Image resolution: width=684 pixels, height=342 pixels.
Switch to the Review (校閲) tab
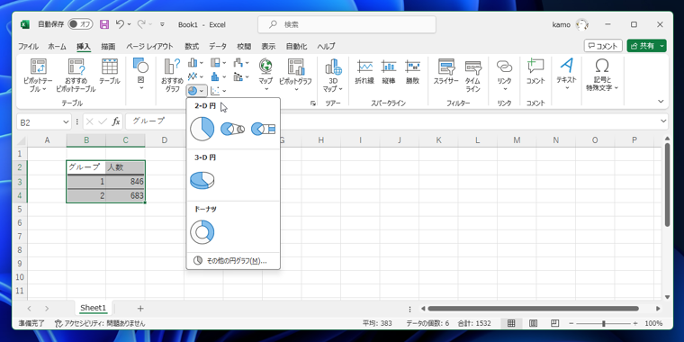click(244, 46)
